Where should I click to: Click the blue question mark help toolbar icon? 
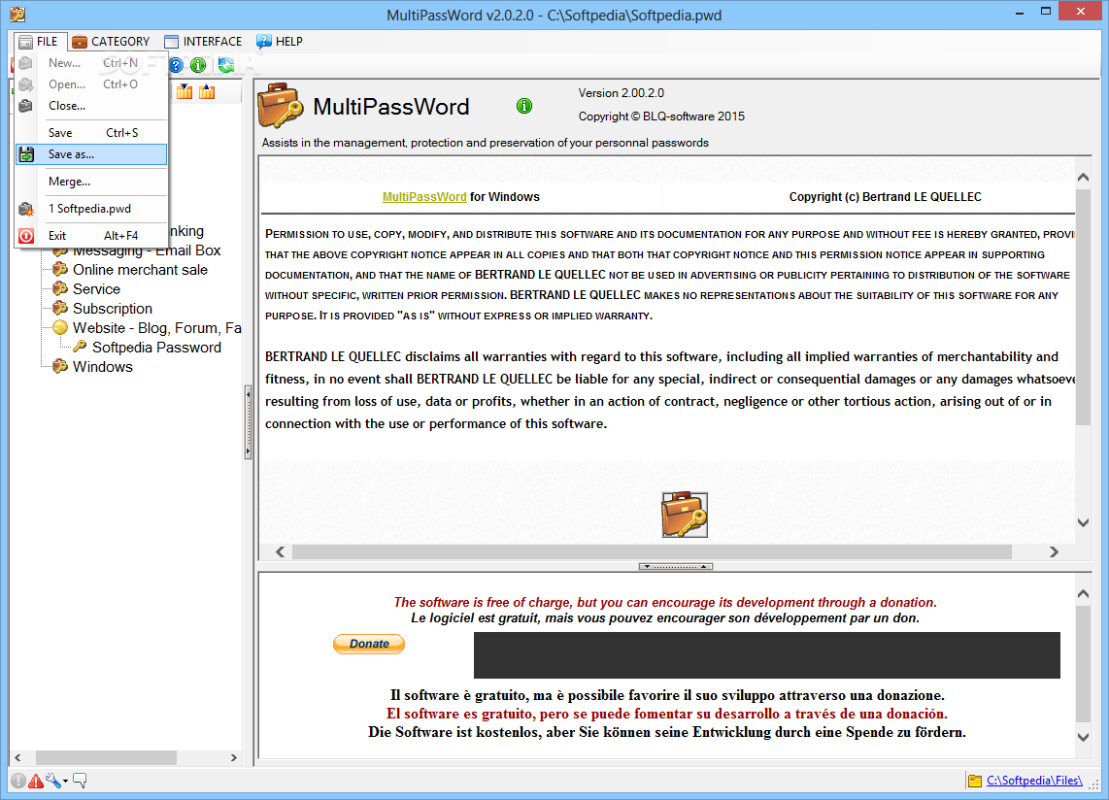click(176, 66)
